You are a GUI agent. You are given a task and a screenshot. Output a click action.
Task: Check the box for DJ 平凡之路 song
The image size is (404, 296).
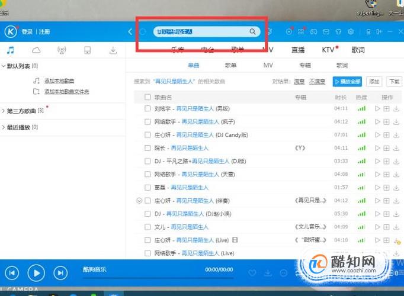(x=148, y=161)
